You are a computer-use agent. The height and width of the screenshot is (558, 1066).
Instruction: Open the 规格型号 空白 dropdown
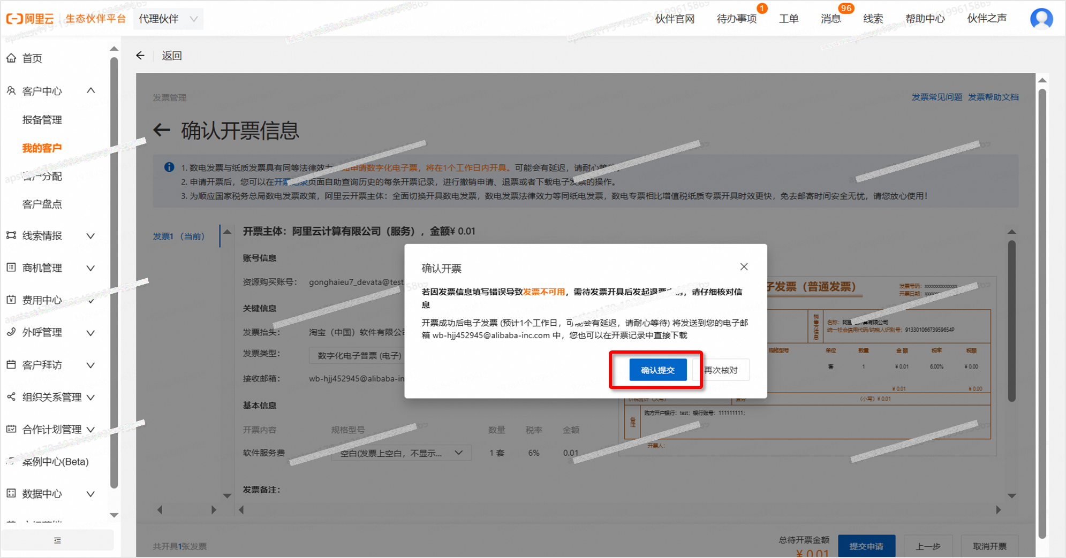pyautogui.click(x=400, y=453)
